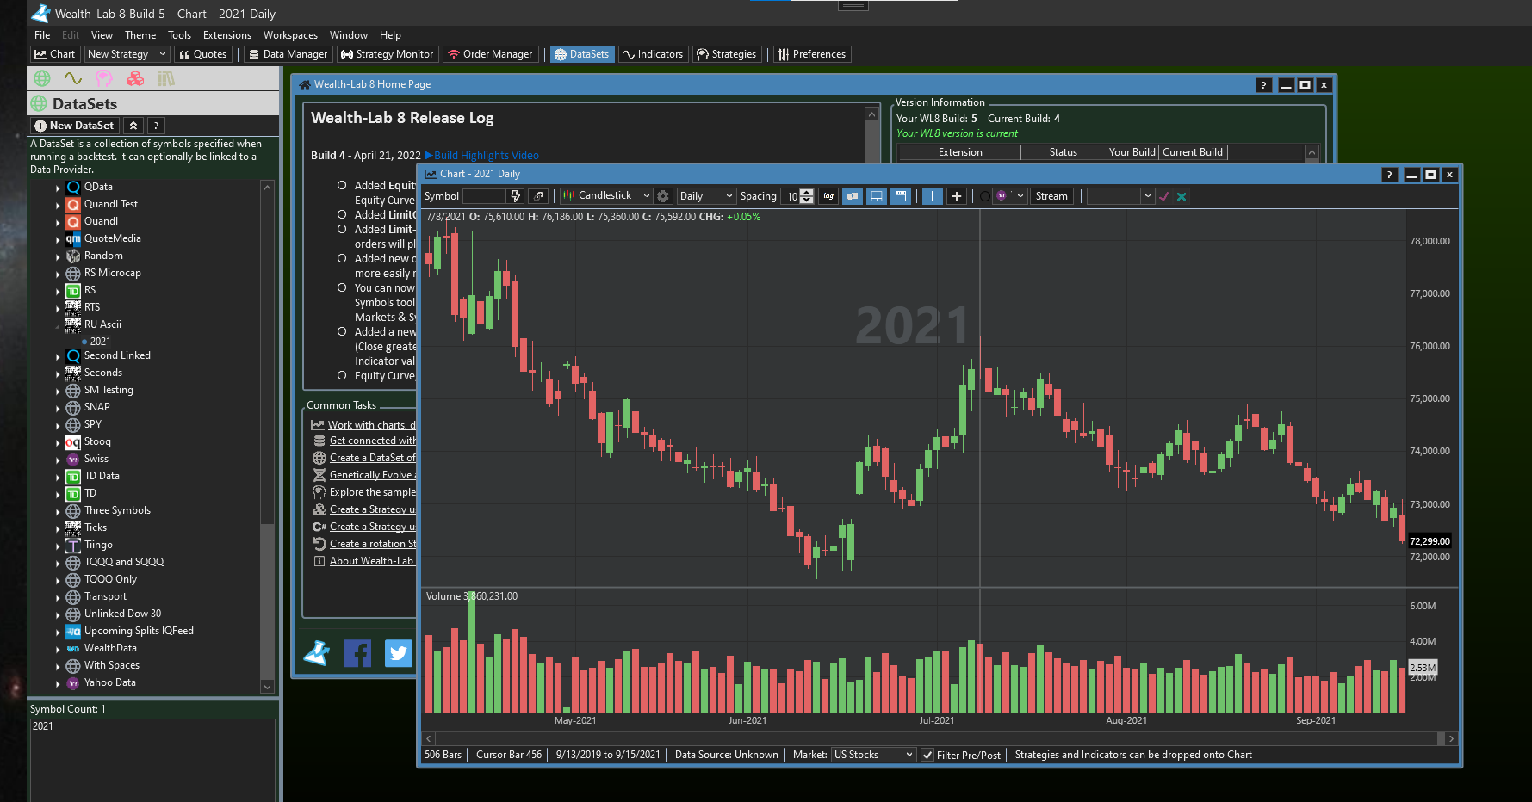Click the green checkmark in chart toolbar
This screenshot has height=802, width=1532.
[x=1163, y=196]
